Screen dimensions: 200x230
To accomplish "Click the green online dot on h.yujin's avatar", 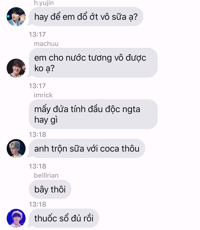I will (8, 16).
